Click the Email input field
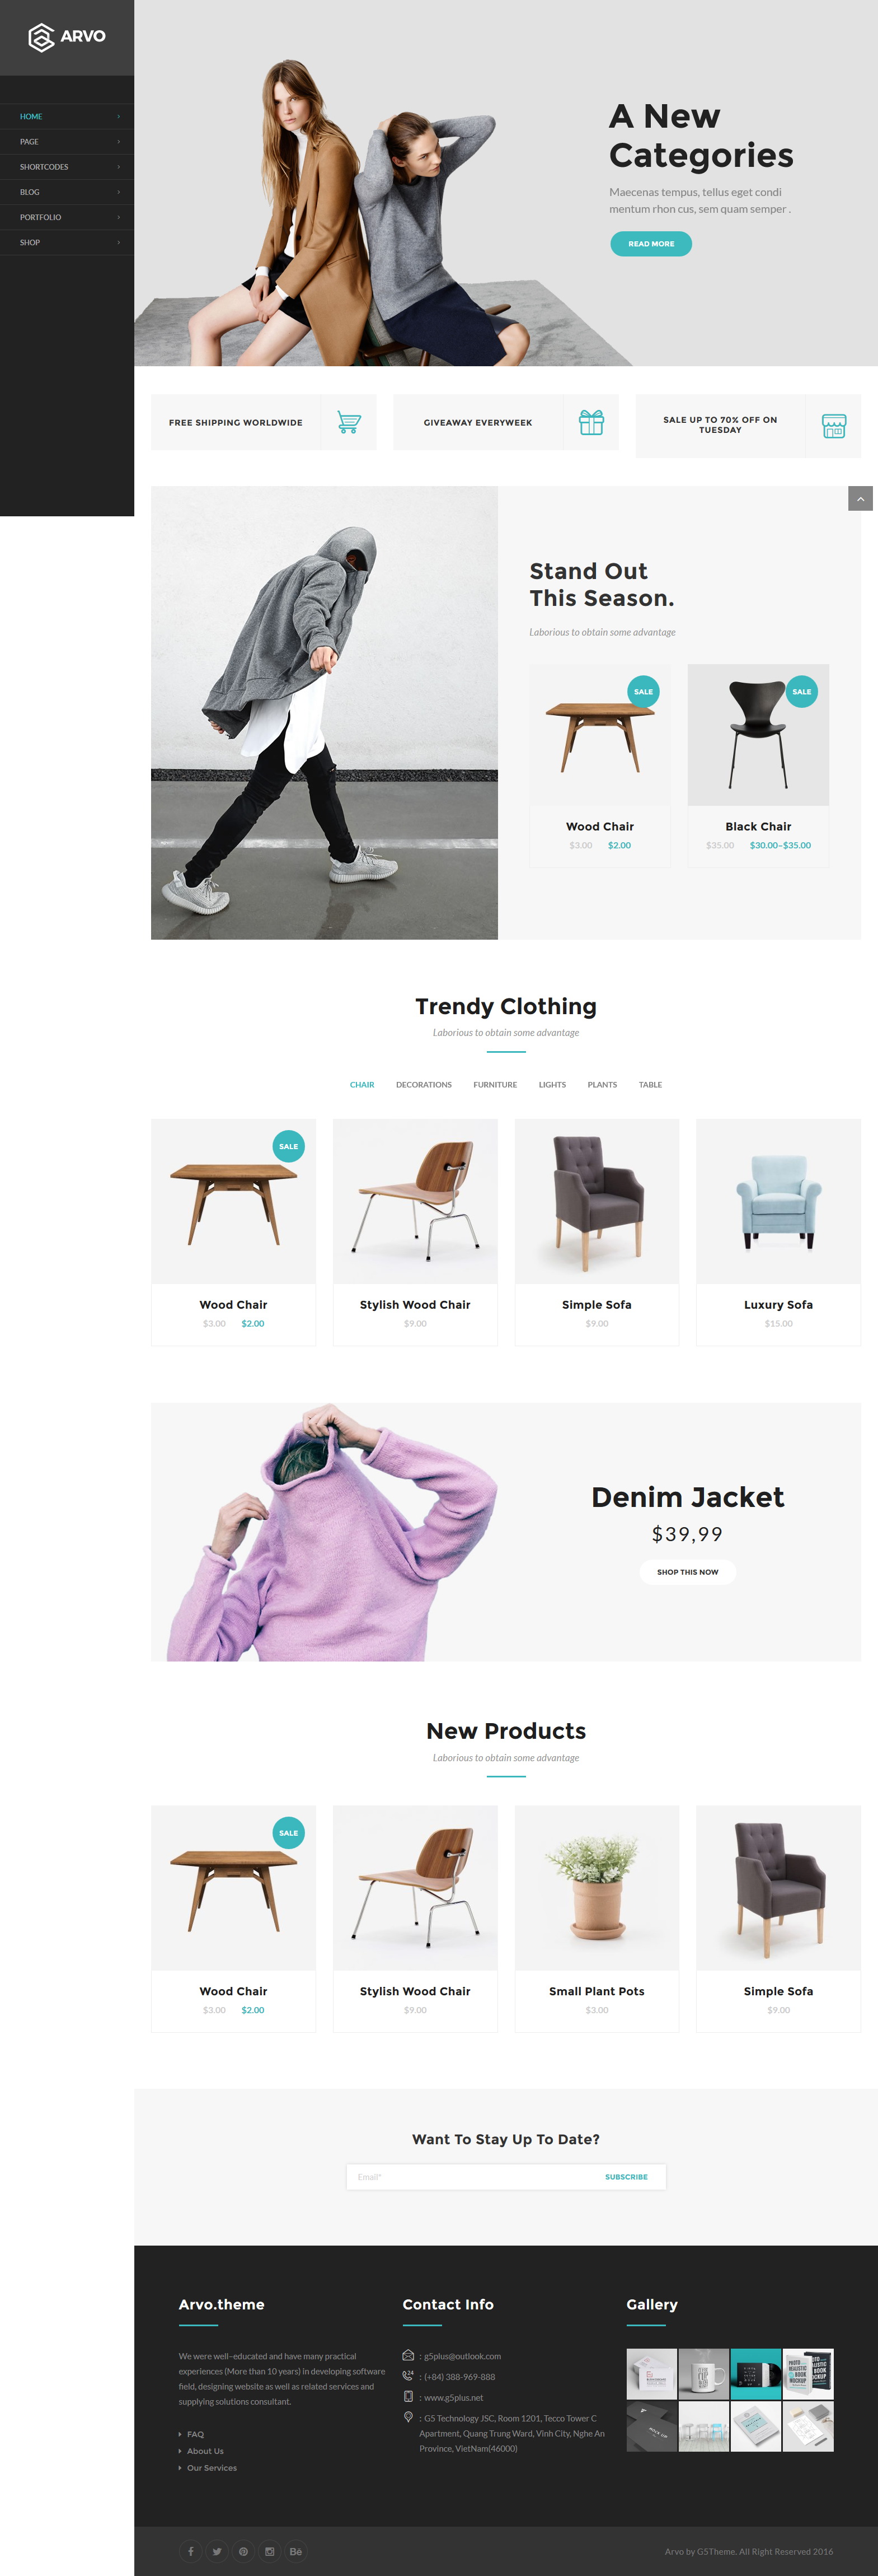 pos(469,2176)
